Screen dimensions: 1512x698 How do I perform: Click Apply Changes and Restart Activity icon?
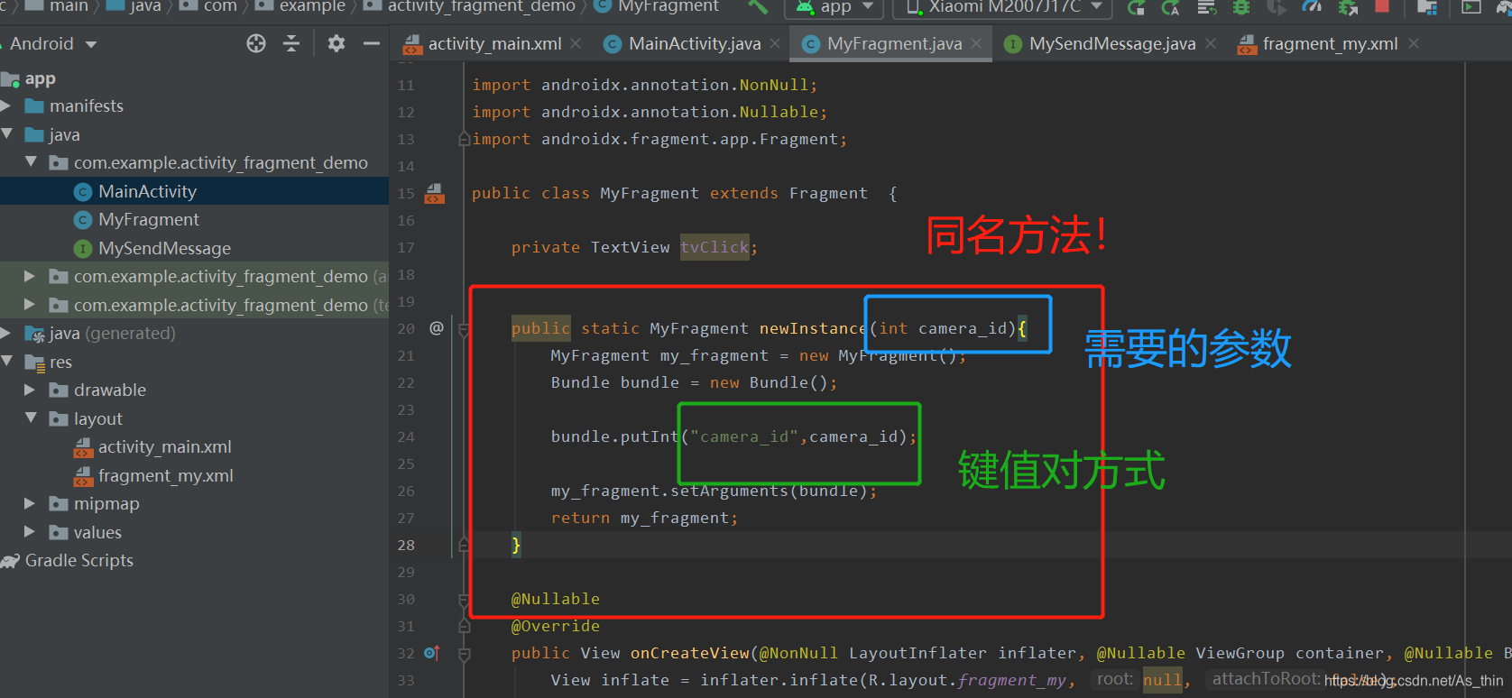[1171, 7]
